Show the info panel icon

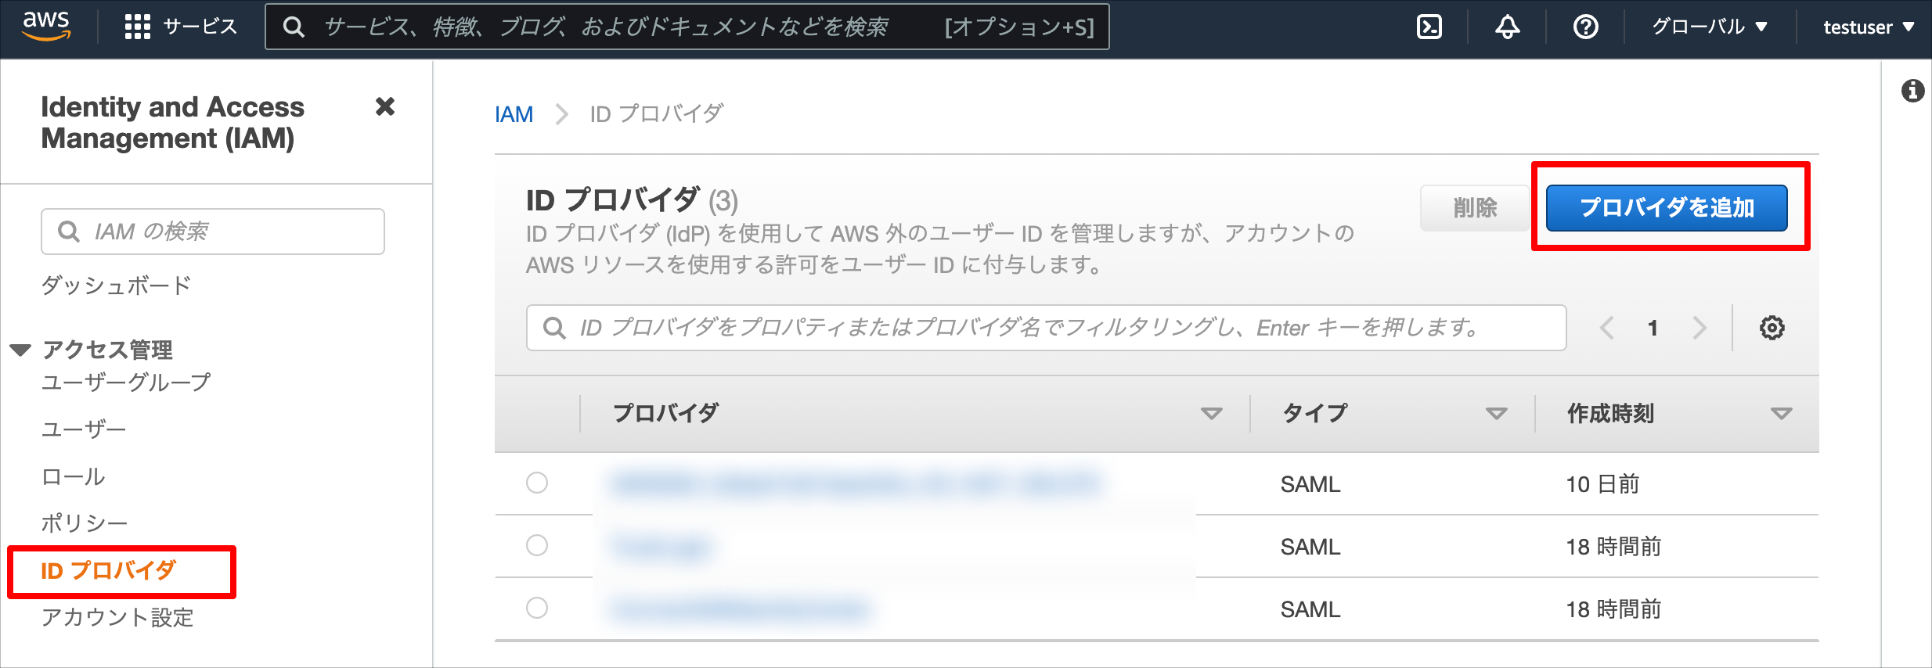[x=1912, y=91]
